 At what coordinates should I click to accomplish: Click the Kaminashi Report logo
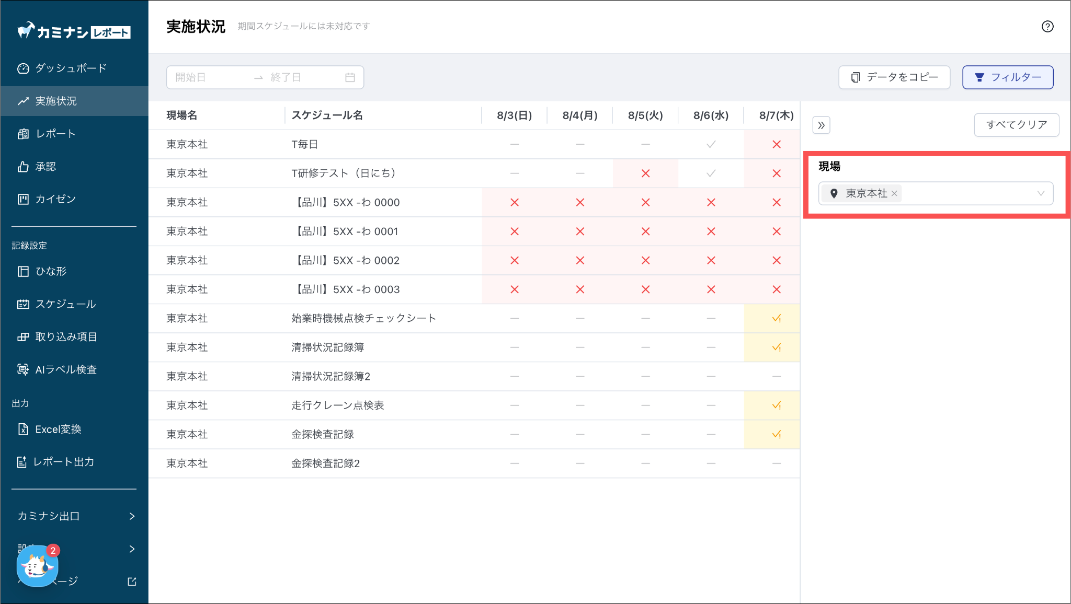[x=74, y=32]
